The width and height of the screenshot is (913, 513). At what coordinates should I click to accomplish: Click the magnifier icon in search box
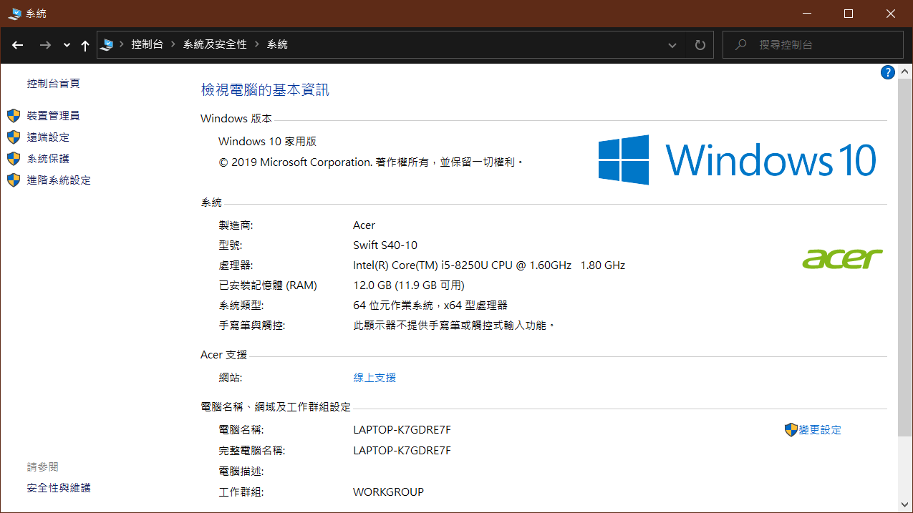tap(741, 44)
